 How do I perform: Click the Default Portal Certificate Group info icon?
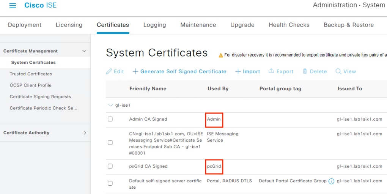pyautogui.click(x=331, y=181)
